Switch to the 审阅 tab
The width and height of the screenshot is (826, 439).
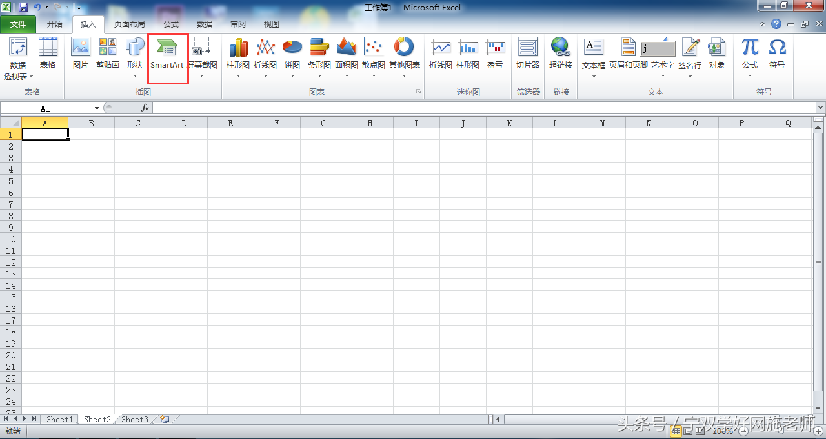click(238, 24)
